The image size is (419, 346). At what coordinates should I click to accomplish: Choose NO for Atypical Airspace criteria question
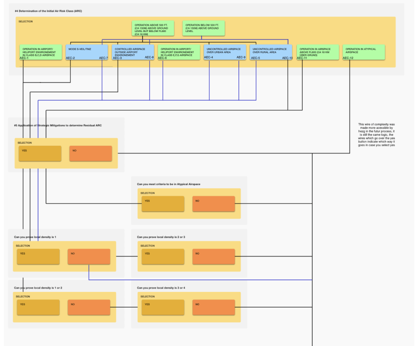214,204
